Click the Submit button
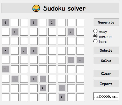The image size is (122, 105). [x=106, y=50]
